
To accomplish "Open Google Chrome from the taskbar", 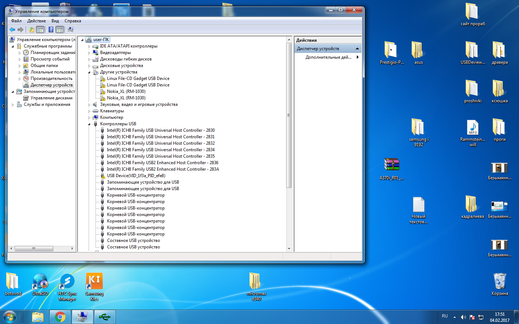I will point(60,317).
